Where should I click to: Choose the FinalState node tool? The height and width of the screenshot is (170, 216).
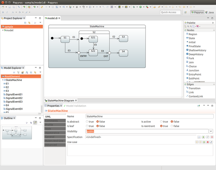194,46
